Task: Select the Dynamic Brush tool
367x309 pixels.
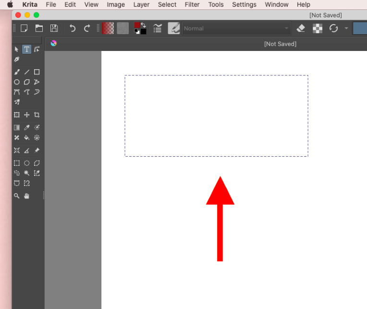Action: (37, 92)
